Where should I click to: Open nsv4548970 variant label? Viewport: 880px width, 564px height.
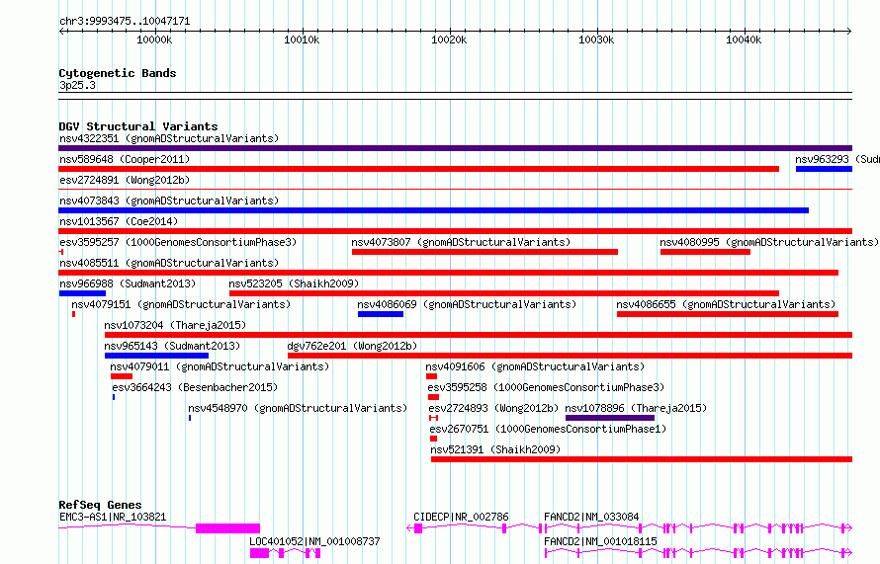click(x=298, y=408)
